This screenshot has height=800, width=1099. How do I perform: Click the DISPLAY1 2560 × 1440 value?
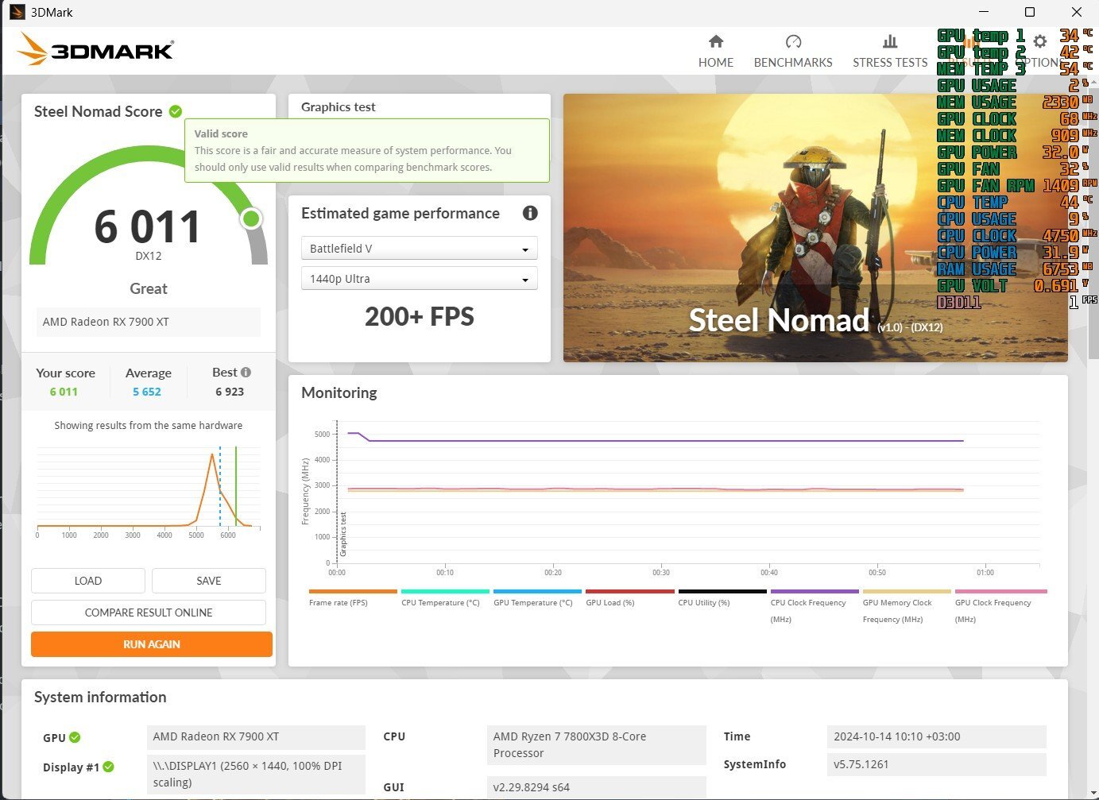(x=256, y=774)
